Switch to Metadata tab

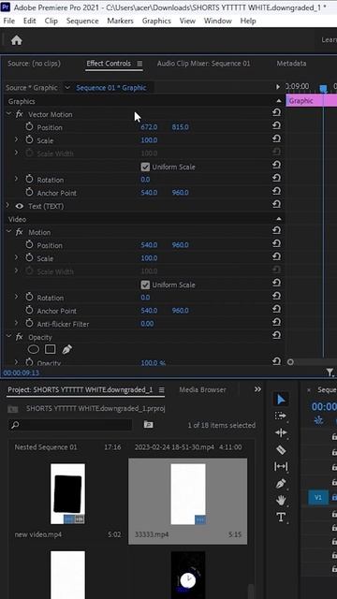pos(291,64)
